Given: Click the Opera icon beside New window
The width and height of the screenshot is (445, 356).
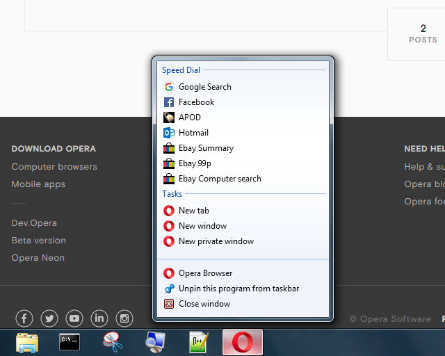Looking at the screenshot, I should [169, 226].
